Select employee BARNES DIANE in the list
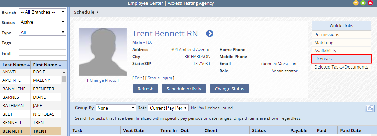This screenshot has height=136, width=377. (x=31, y=97)
